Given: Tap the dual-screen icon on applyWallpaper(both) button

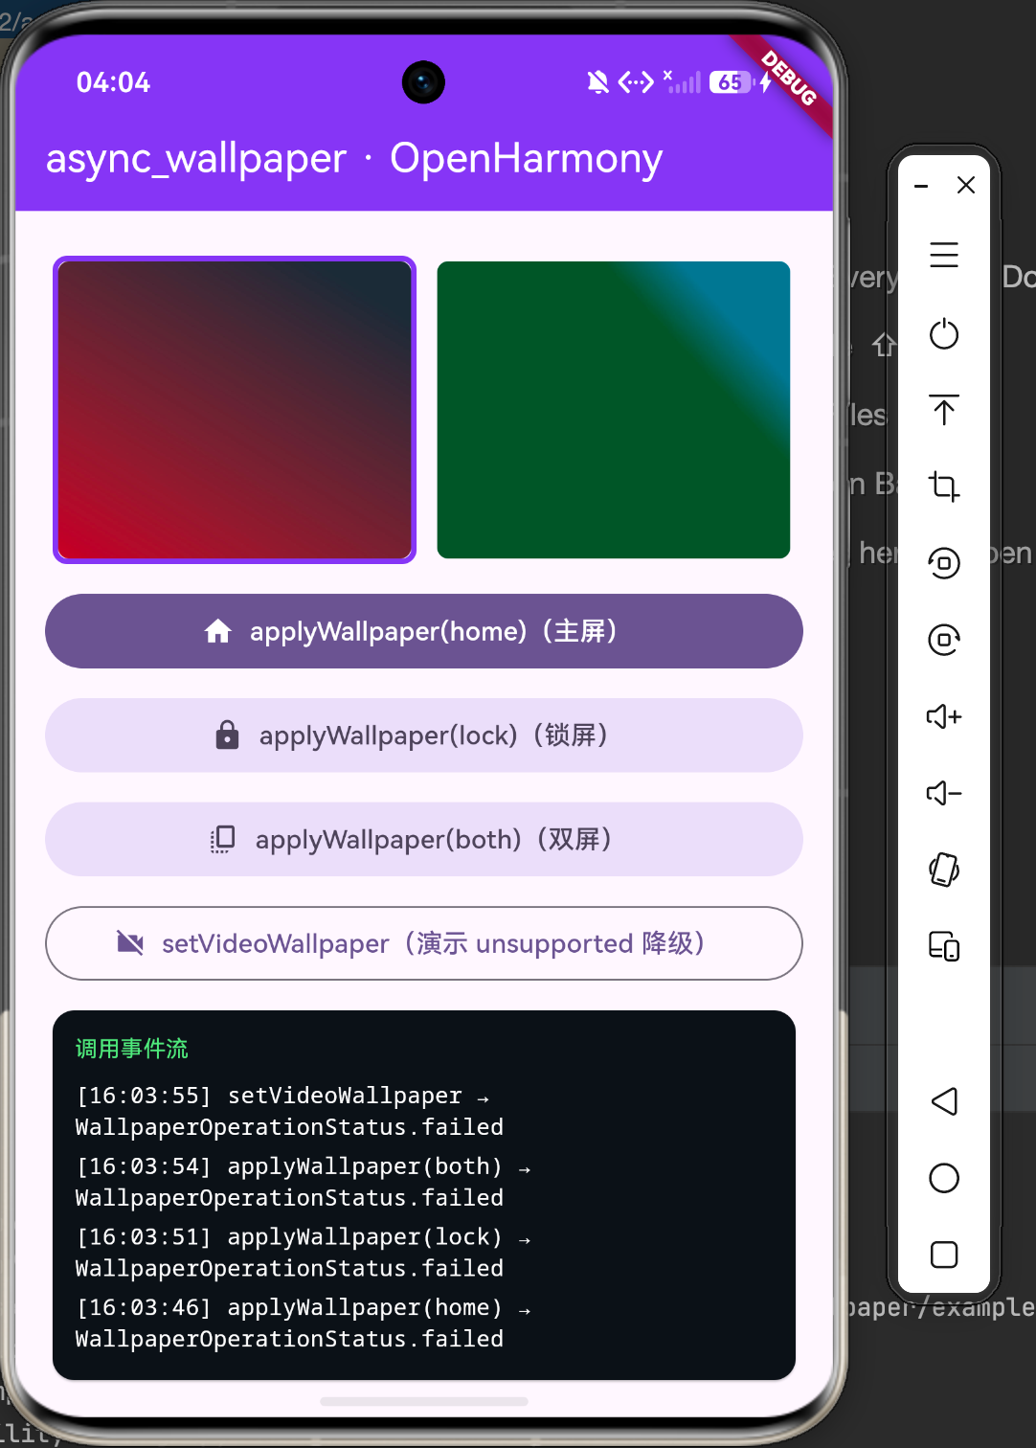Looking at the screenshot, I should [222, 839].
